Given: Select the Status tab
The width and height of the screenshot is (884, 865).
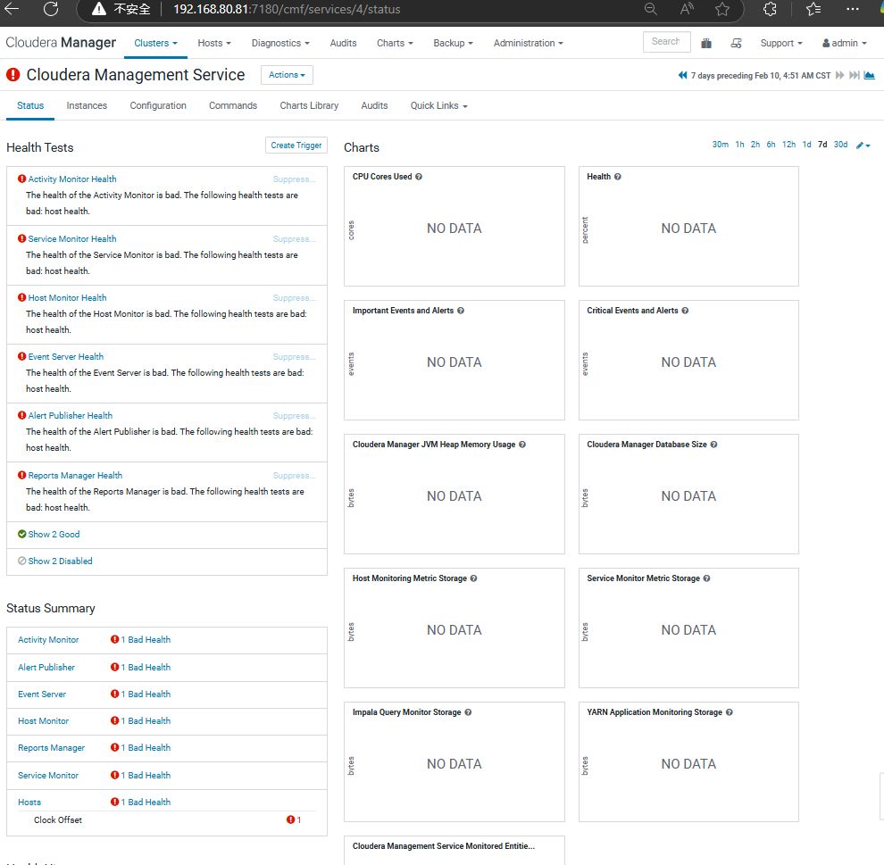Looking at the screenshot, I should 30,105.
